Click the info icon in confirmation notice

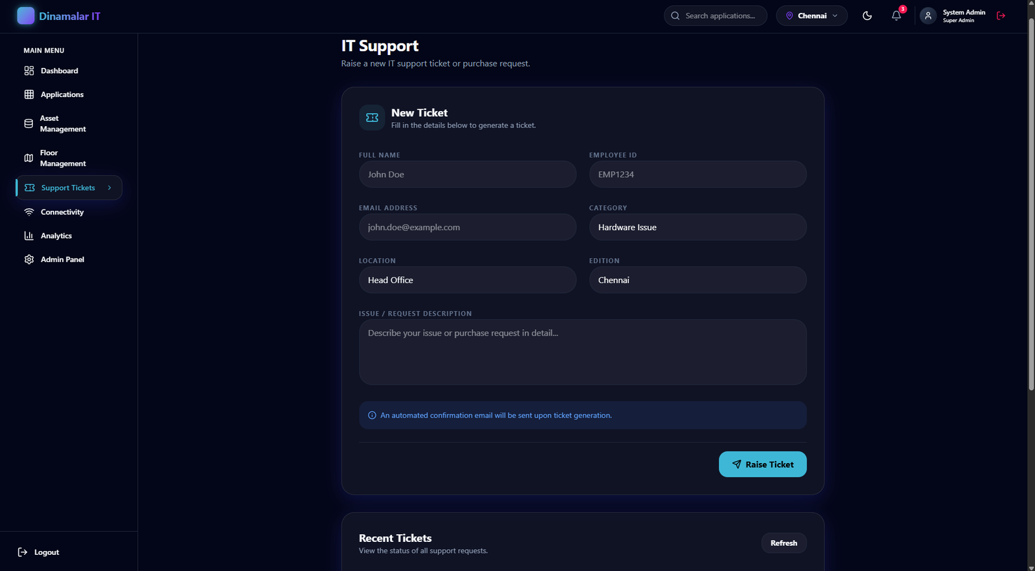(x=372, y=415)
